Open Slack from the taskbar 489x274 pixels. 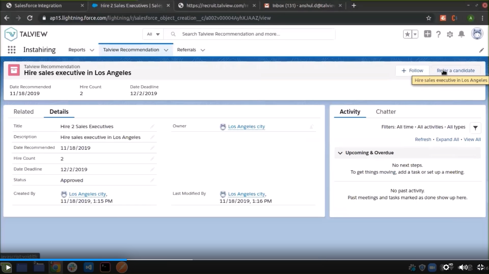tap(72, 267)
